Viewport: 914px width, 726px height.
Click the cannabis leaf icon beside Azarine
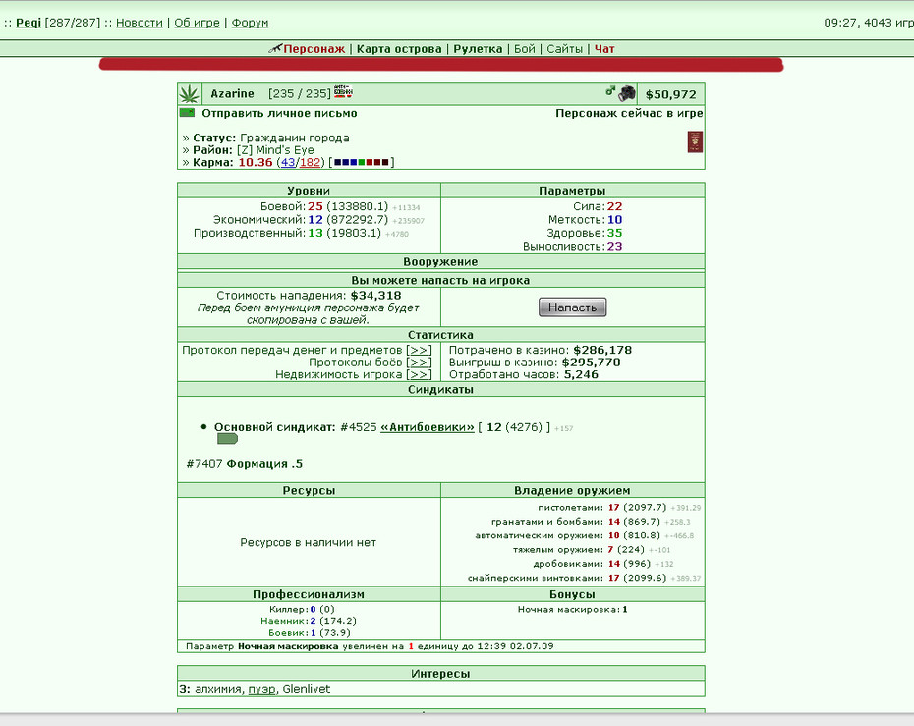point(189,93)
